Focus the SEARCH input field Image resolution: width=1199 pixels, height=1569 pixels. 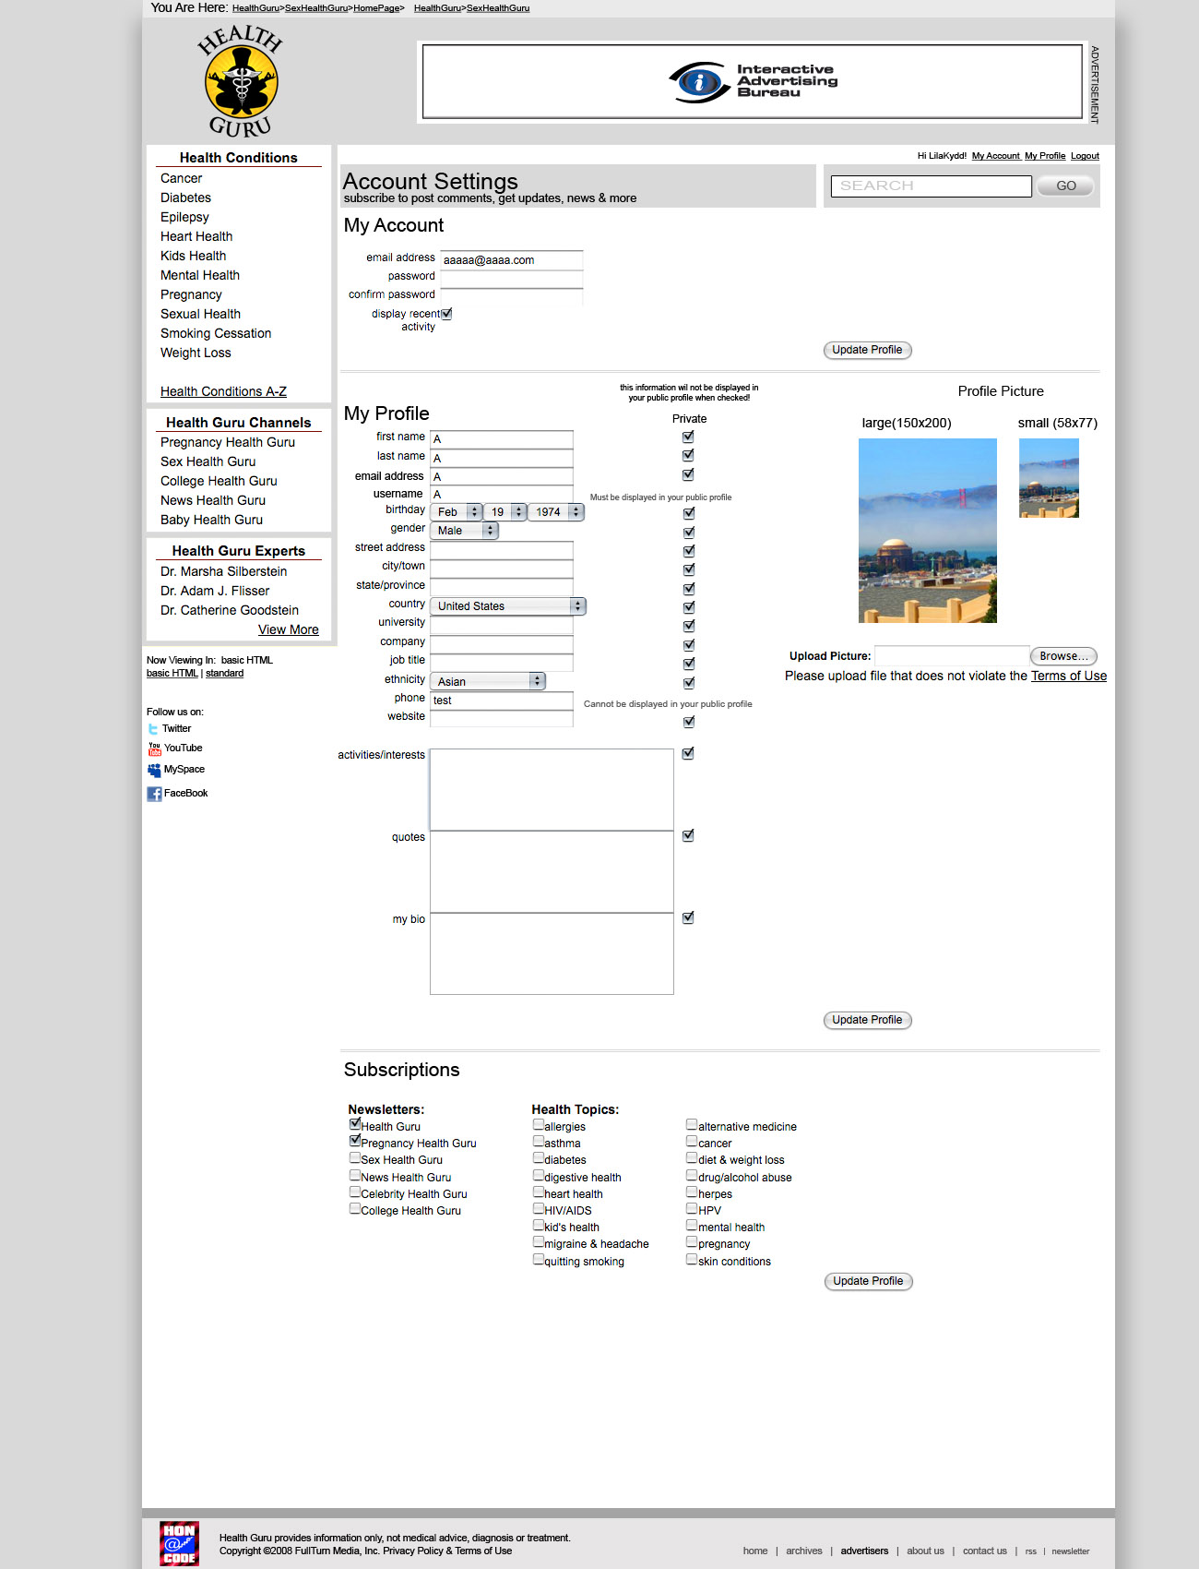click(932, 186)
